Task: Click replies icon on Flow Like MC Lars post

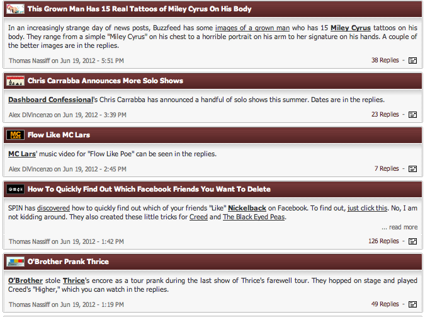Action: coord(413,169)
